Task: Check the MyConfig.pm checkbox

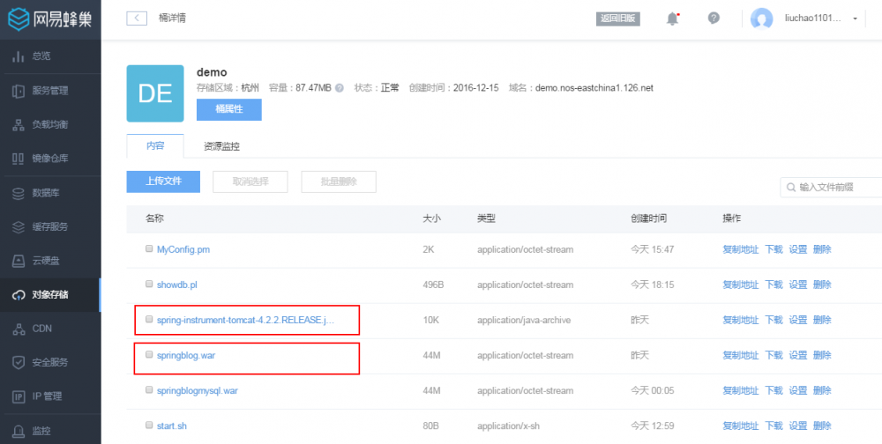Action: point(149,249)
